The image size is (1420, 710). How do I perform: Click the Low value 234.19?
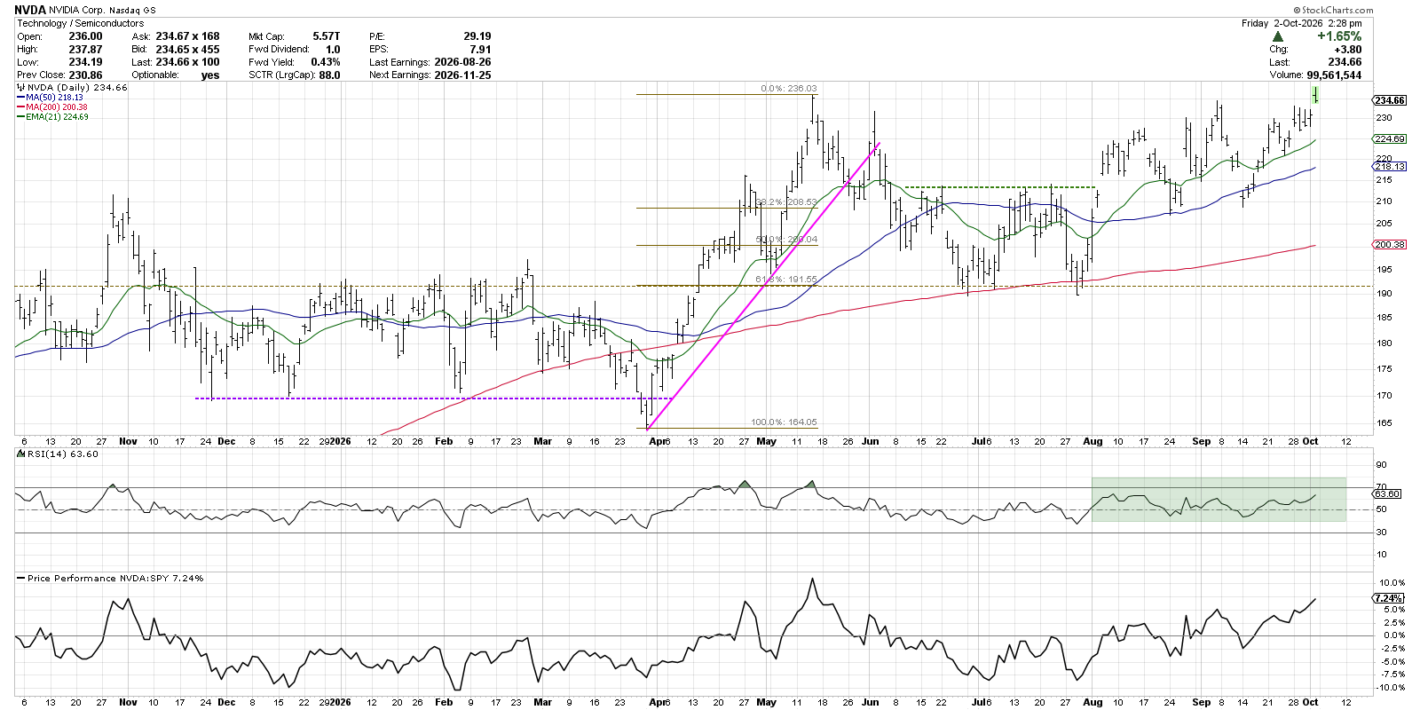(85, 62)
